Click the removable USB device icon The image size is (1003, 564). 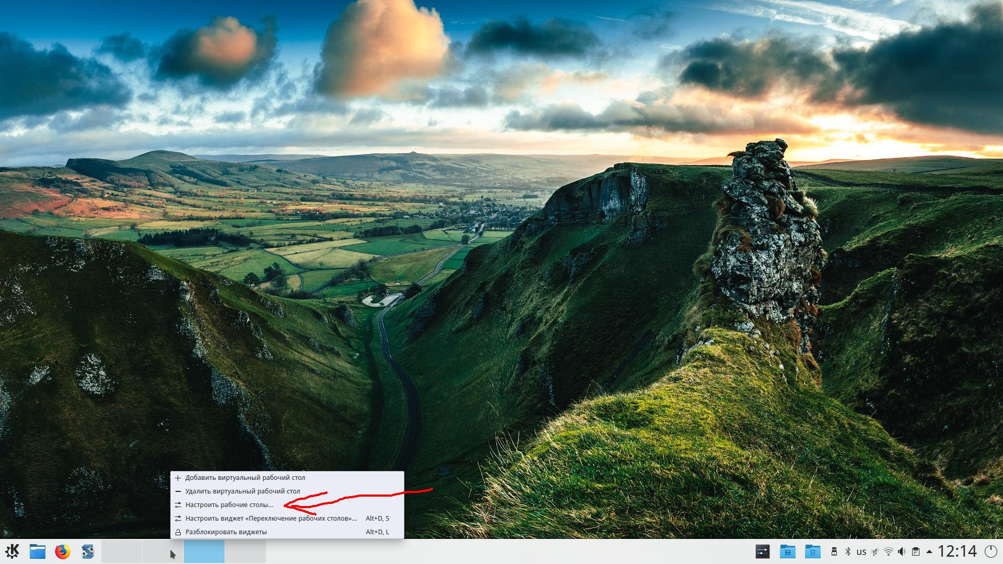(x=834, y=551)
